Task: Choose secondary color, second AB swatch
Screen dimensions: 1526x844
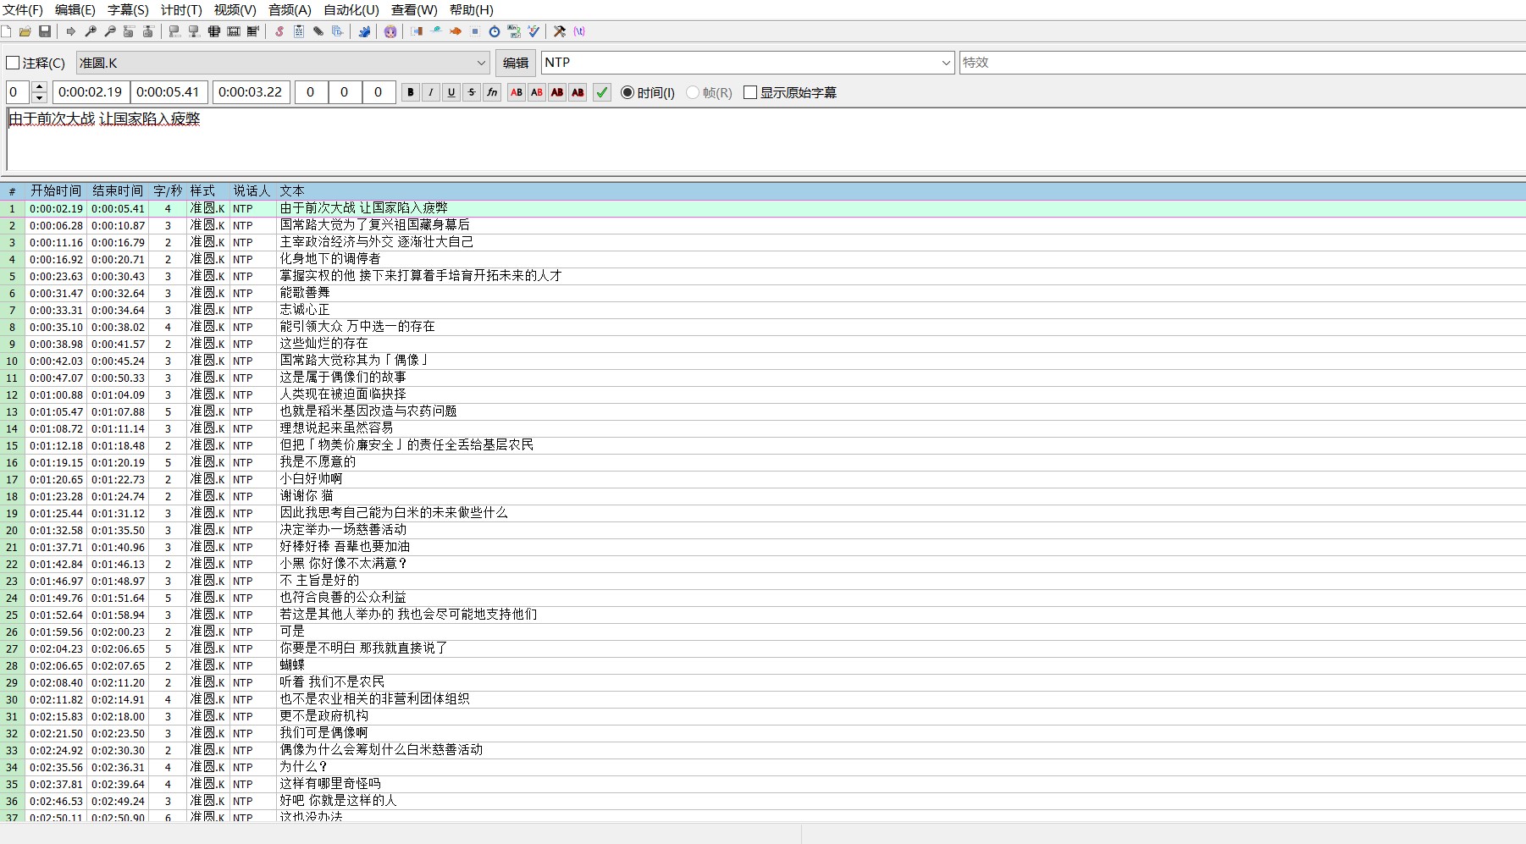Action: pyautogui.click(x=537, y=92)
